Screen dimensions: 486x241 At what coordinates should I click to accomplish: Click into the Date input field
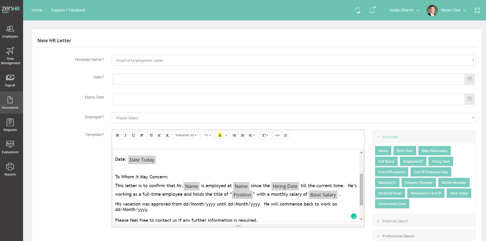288,79
